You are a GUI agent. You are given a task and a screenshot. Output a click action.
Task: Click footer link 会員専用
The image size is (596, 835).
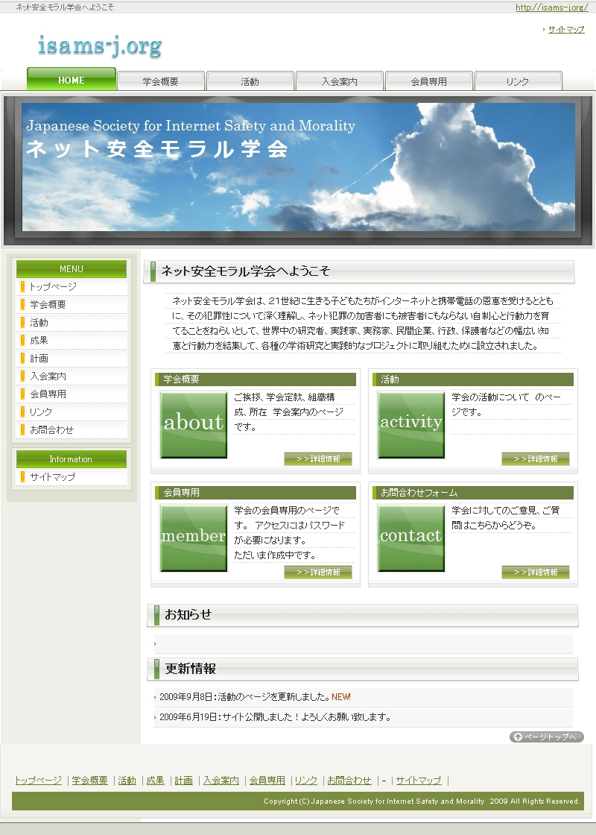267,780
